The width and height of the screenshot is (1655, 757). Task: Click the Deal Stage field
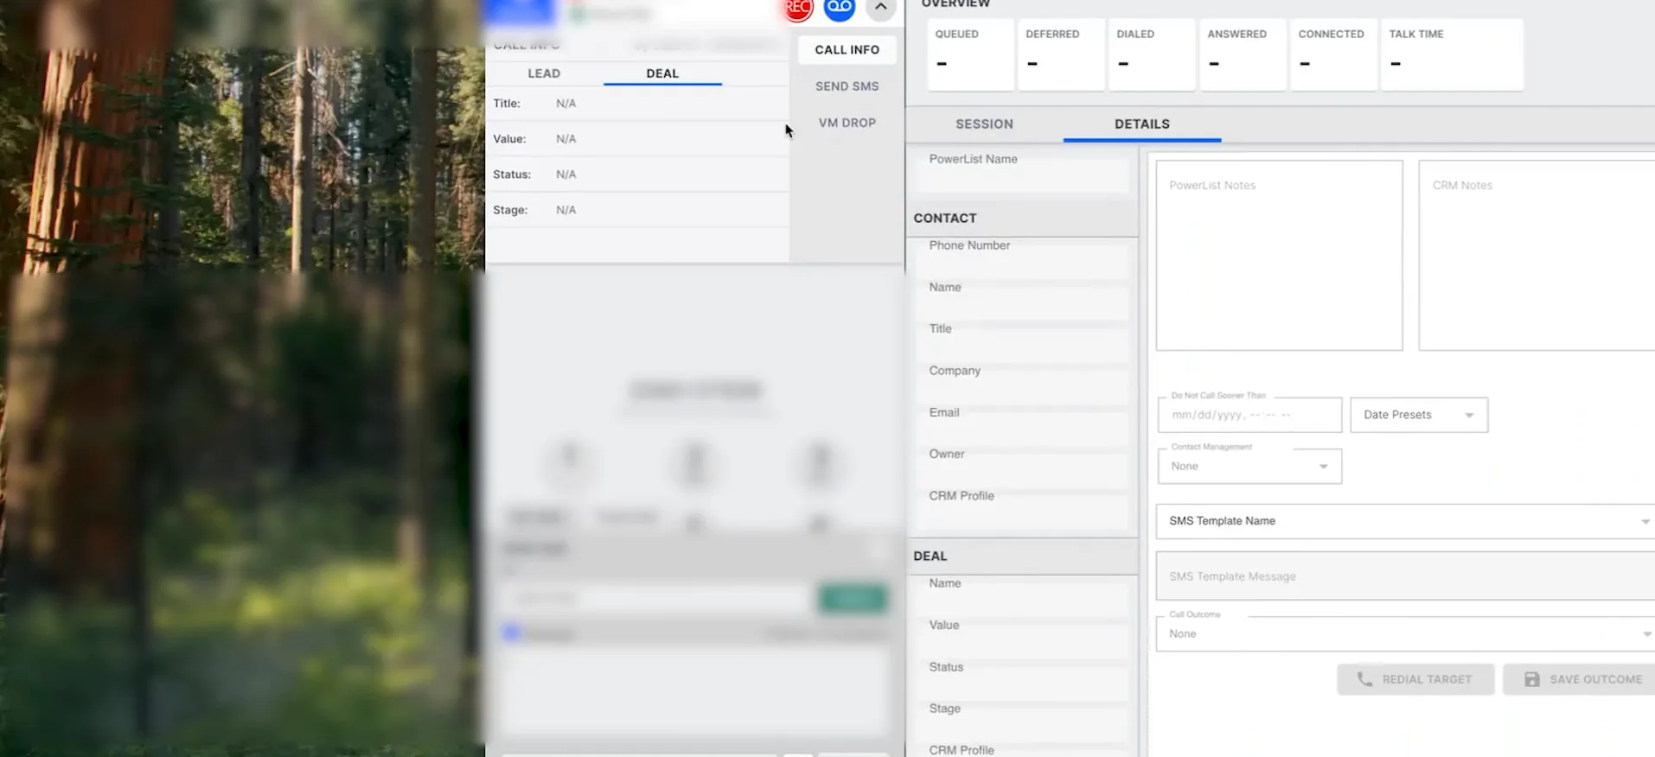tap(1022, 722)
